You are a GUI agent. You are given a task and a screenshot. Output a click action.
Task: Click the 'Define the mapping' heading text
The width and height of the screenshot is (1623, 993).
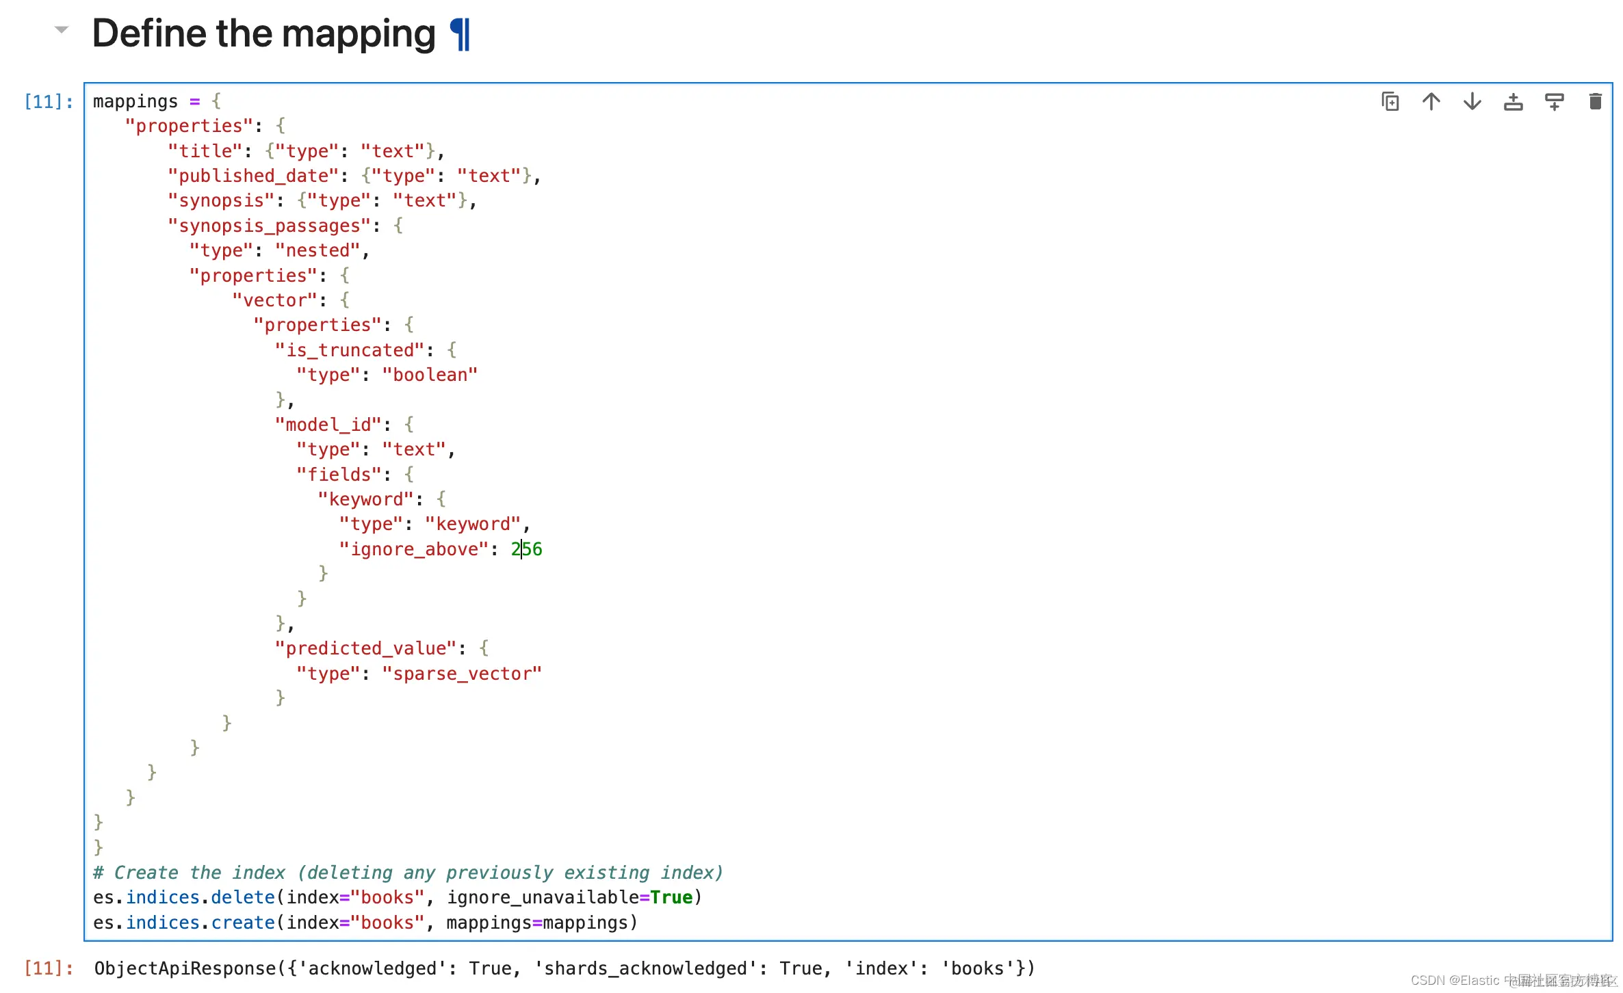(263, 34)
